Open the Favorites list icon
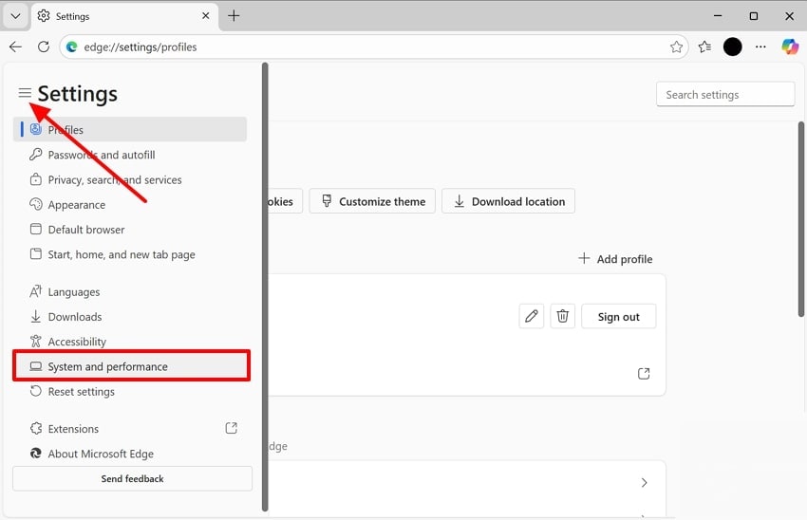 [704, 46]
